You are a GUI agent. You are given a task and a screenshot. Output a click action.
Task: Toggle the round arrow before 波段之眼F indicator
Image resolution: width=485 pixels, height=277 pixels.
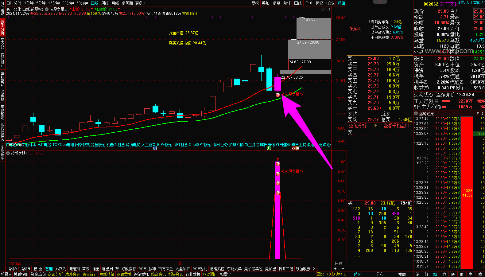click(x=8, y=153)
